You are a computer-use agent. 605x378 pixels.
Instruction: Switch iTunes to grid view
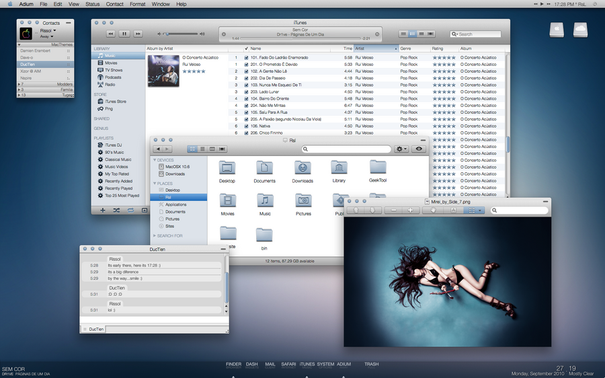pyautogui.click(x=421, y=34)
